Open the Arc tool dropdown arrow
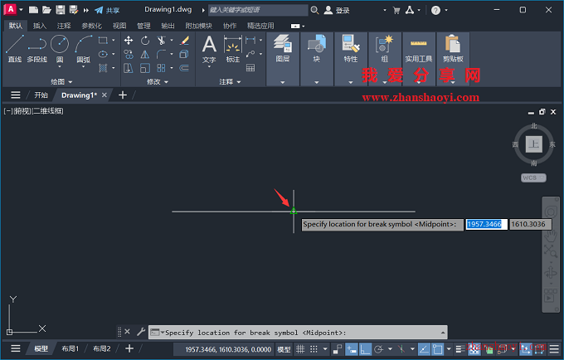Viewport: 564px width, 360px height. tap(84, 67)
